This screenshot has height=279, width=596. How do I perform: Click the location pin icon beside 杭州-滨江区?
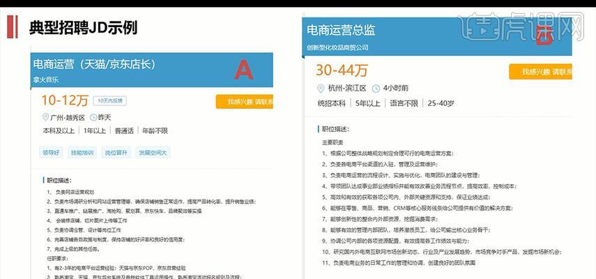pyautogui.click(x=321, y=89)
